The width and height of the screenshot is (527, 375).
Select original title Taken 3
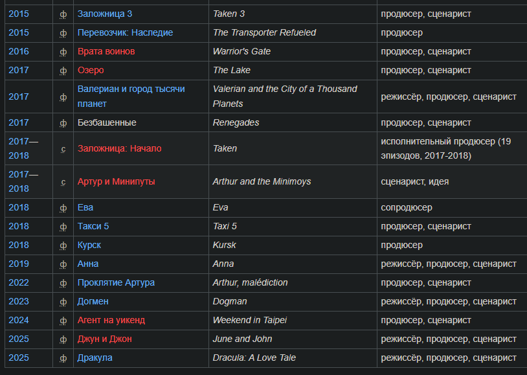coord(229,14)
